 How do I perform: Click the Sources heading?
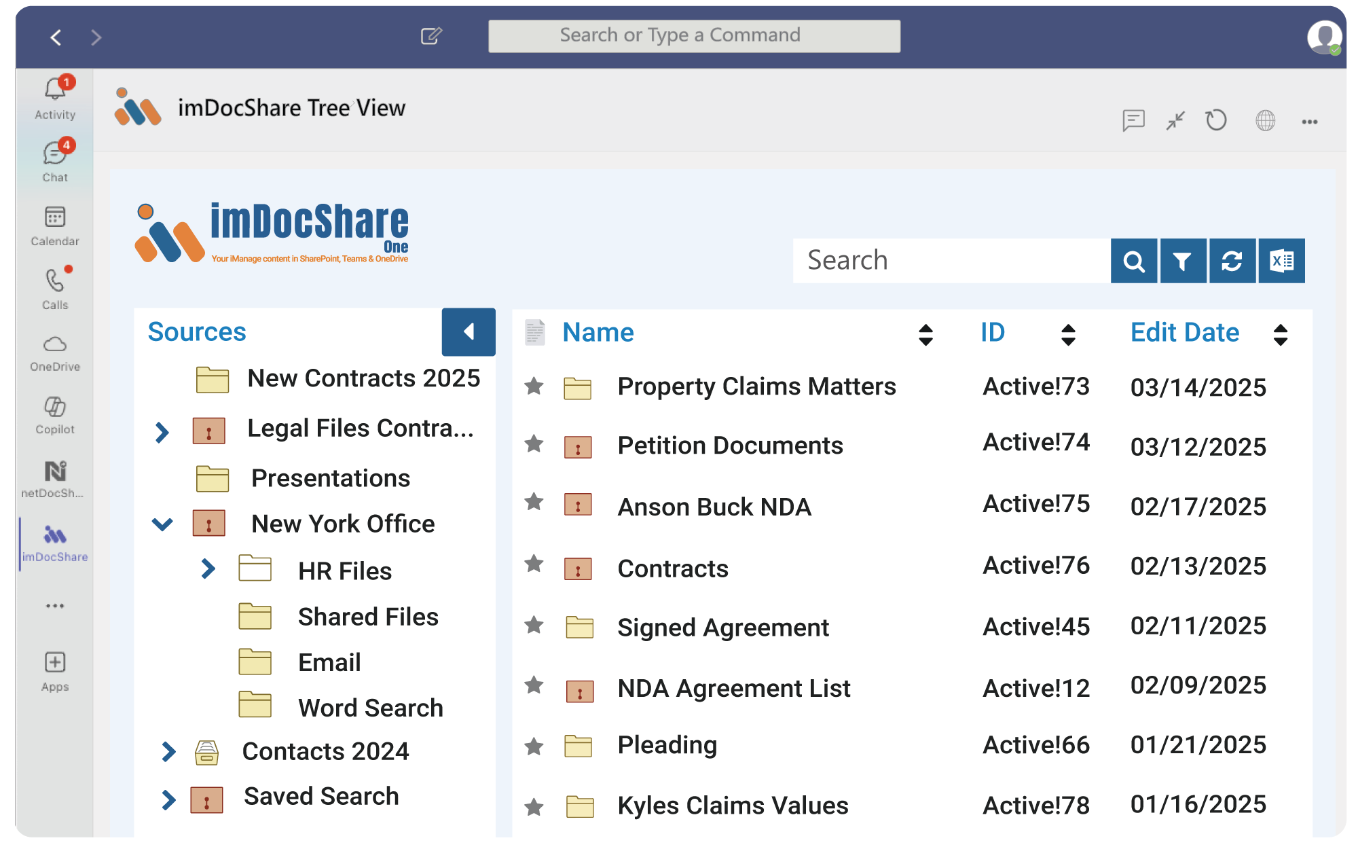coord(197,331)
